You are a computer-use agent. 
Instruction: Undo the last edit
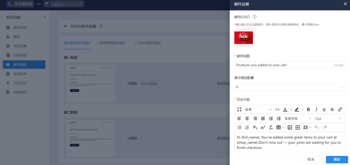tap(317, 127)
